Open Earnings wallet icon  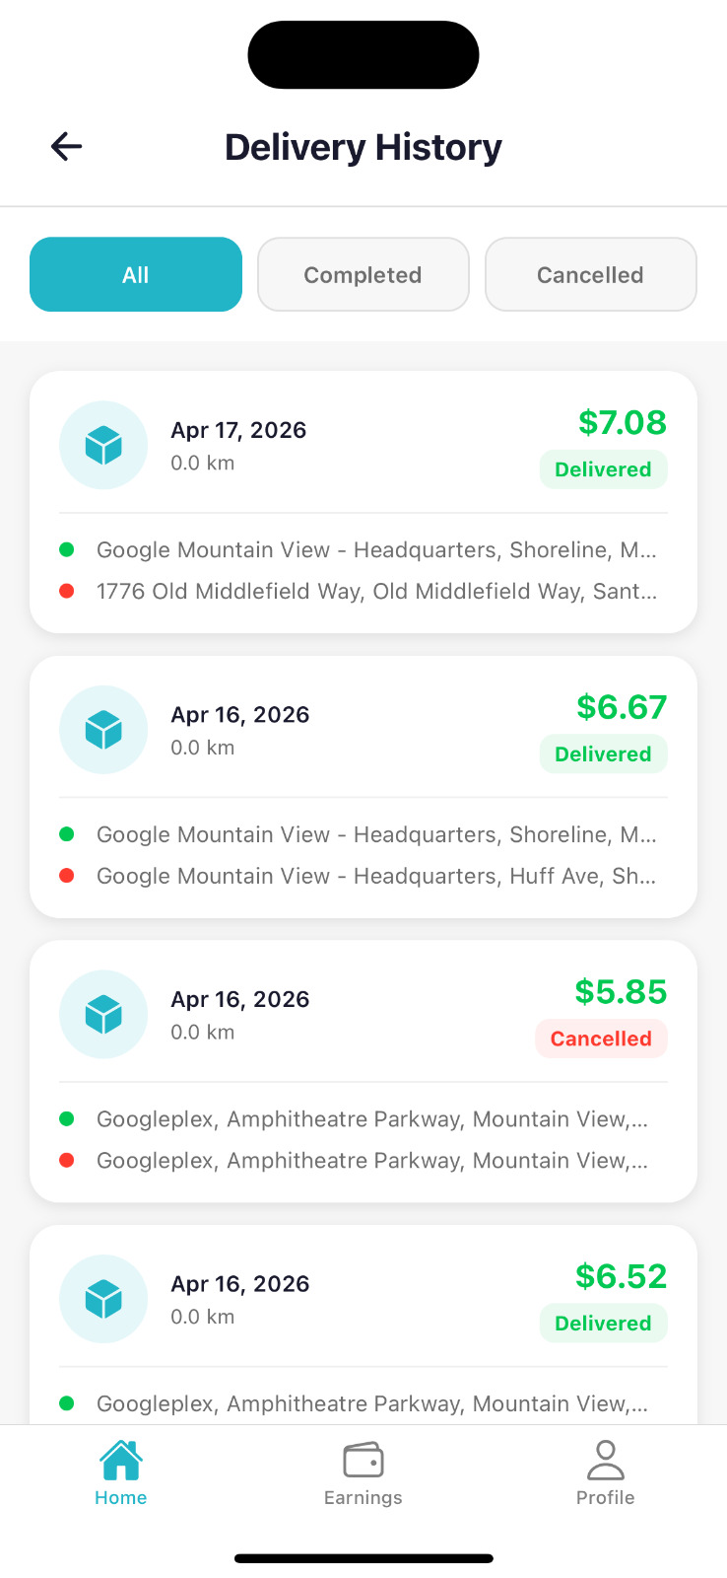pyautogui.click(x=363, y=1461)
